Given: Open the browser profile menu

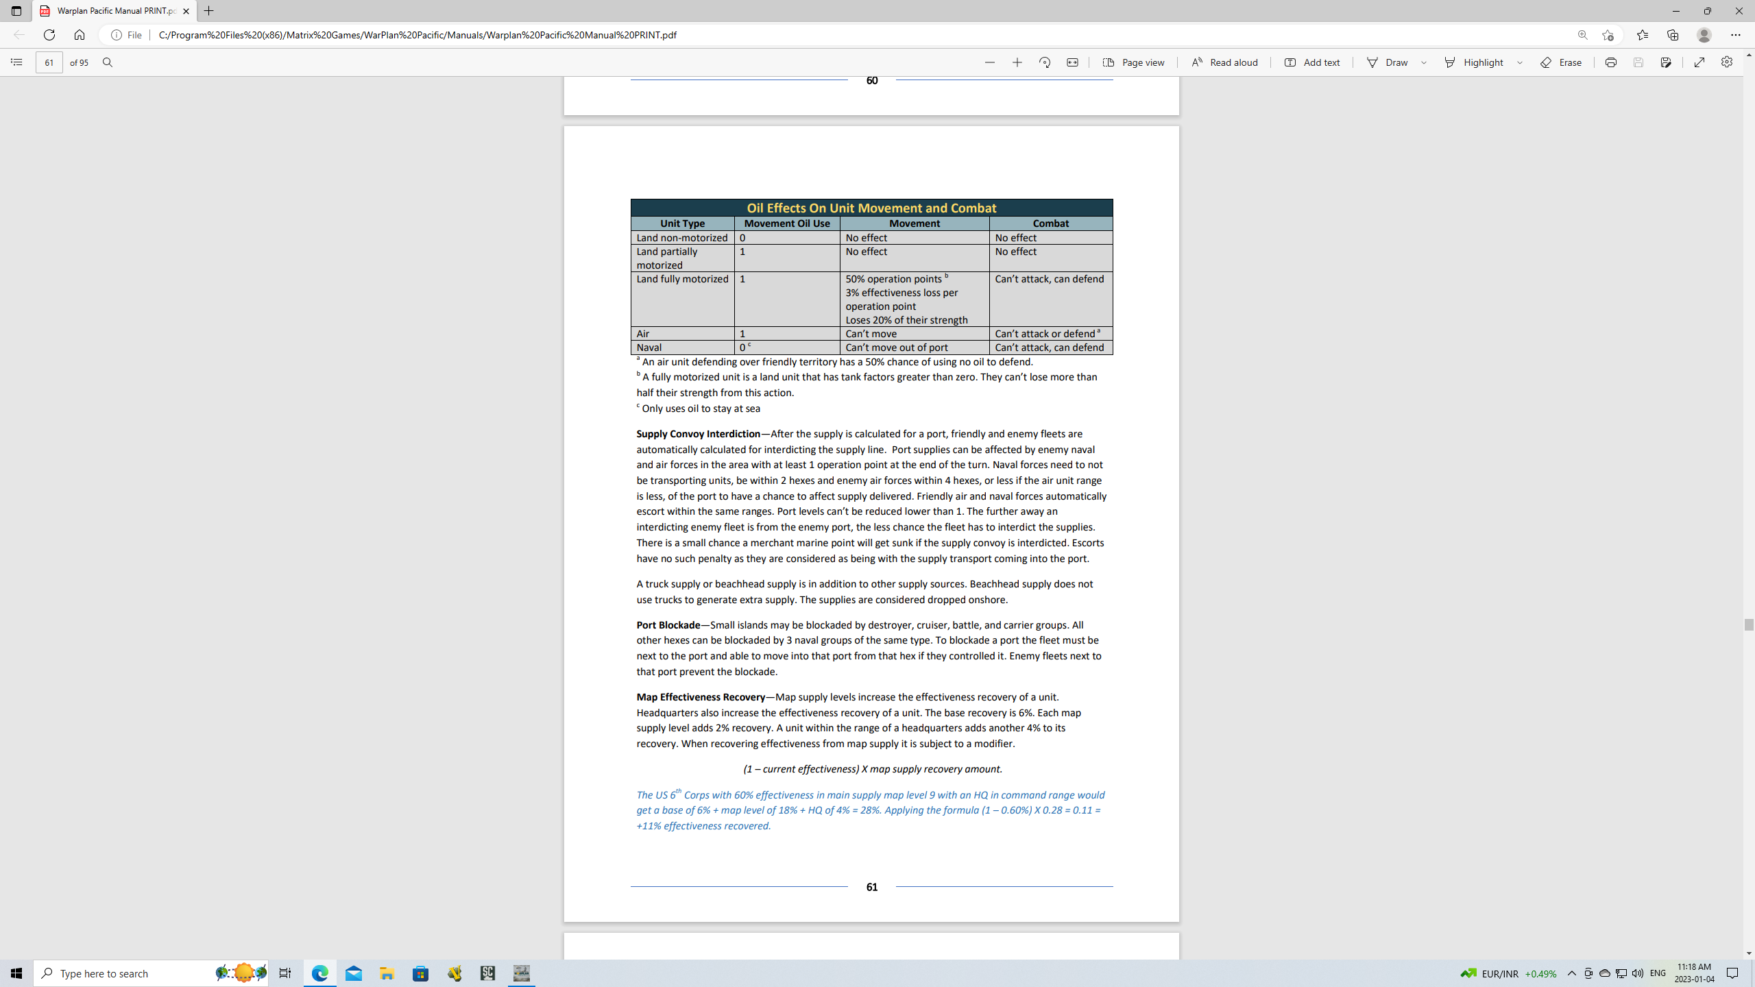Looking at the screenshot, I should coord(1704,35).
